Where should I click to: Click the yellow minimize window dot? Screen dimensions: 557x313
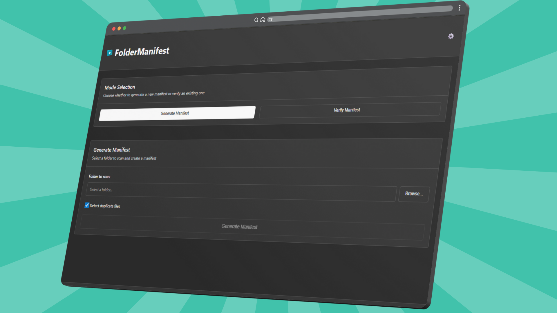[x=119, y=28]
